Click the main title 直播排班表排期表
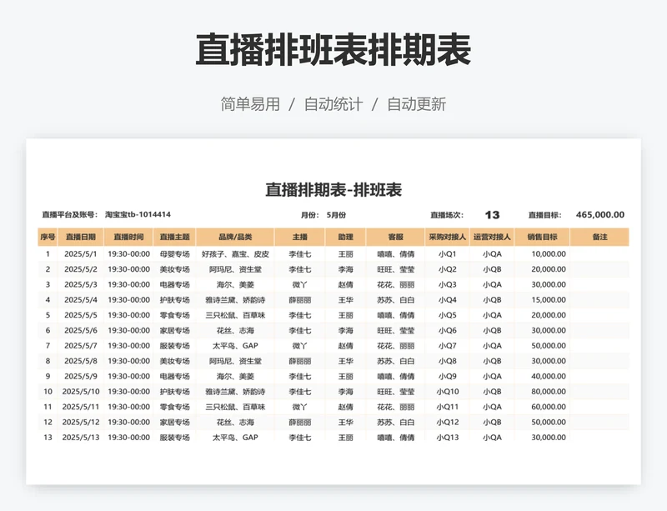The image size is (667, 511). [333, 50]
